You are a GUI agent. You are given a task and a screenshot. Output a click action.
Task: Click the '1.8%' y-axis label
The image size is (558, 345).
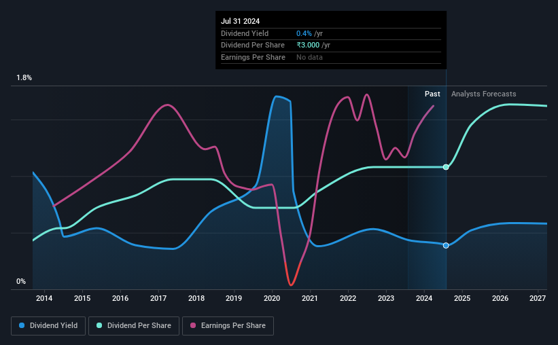24,78
